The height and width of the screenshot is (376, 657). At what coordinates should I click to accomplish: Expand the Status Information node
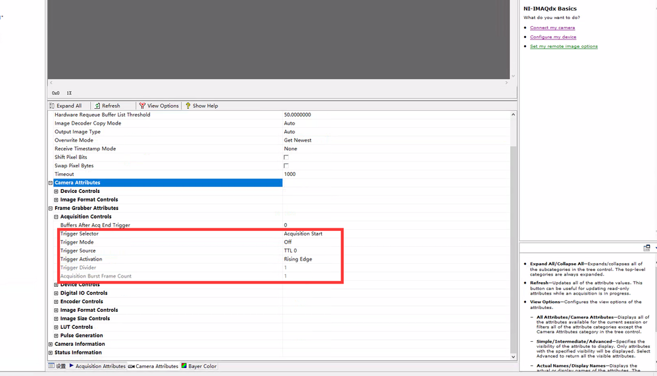click(x=51, y=352)
